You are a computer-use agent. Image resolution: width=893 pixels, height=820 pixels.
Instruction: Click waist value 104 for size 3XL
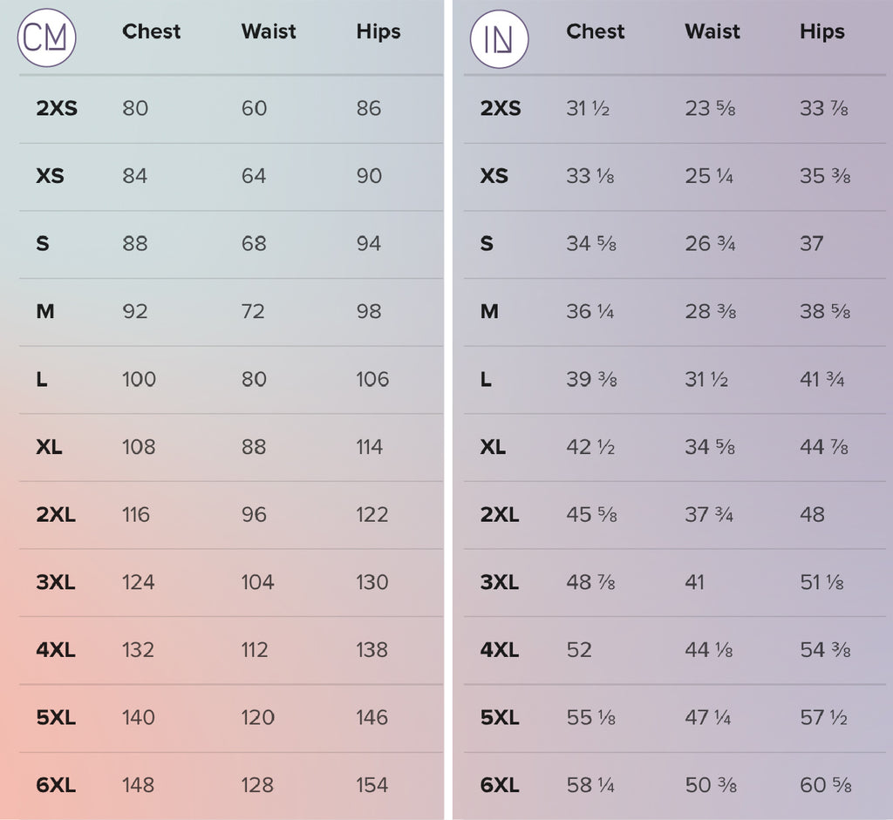tap(257, 582)
